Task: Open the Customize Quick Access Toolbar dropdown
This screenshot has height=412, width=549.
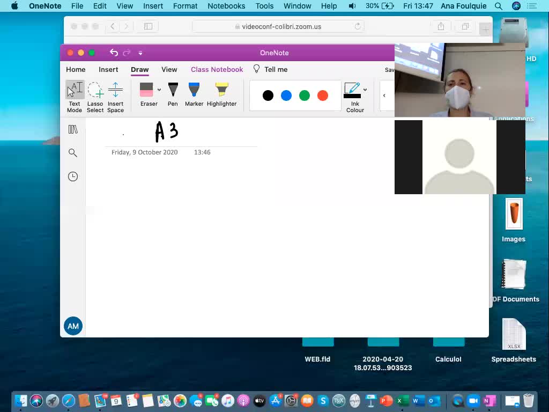Action: tap(140, 53)
